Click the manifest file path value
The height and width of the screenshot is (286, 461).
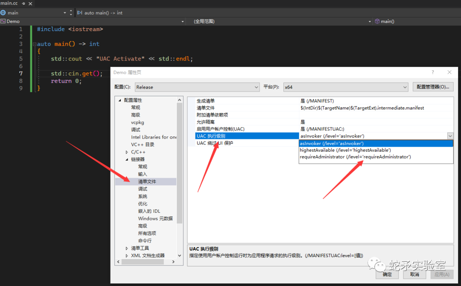click(362, 108)
